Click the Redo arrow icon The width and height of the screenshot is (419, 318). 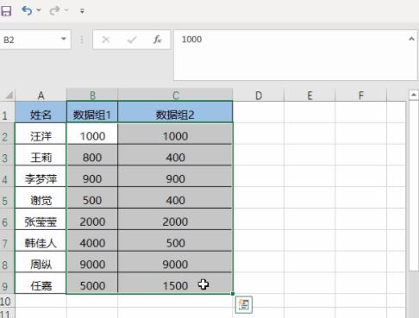pyautogui.click(x=54, y=10)
